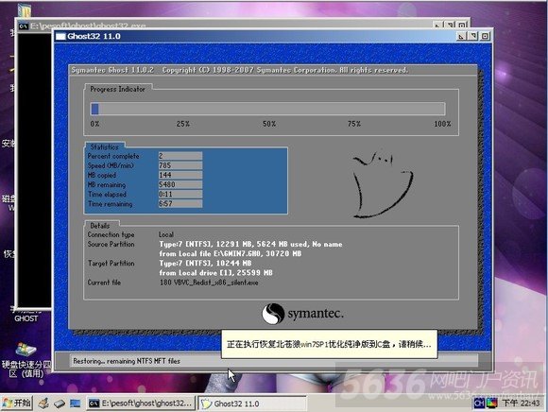
Task: Click the disk drive quick launch icon
Action: tap(60, 403)
